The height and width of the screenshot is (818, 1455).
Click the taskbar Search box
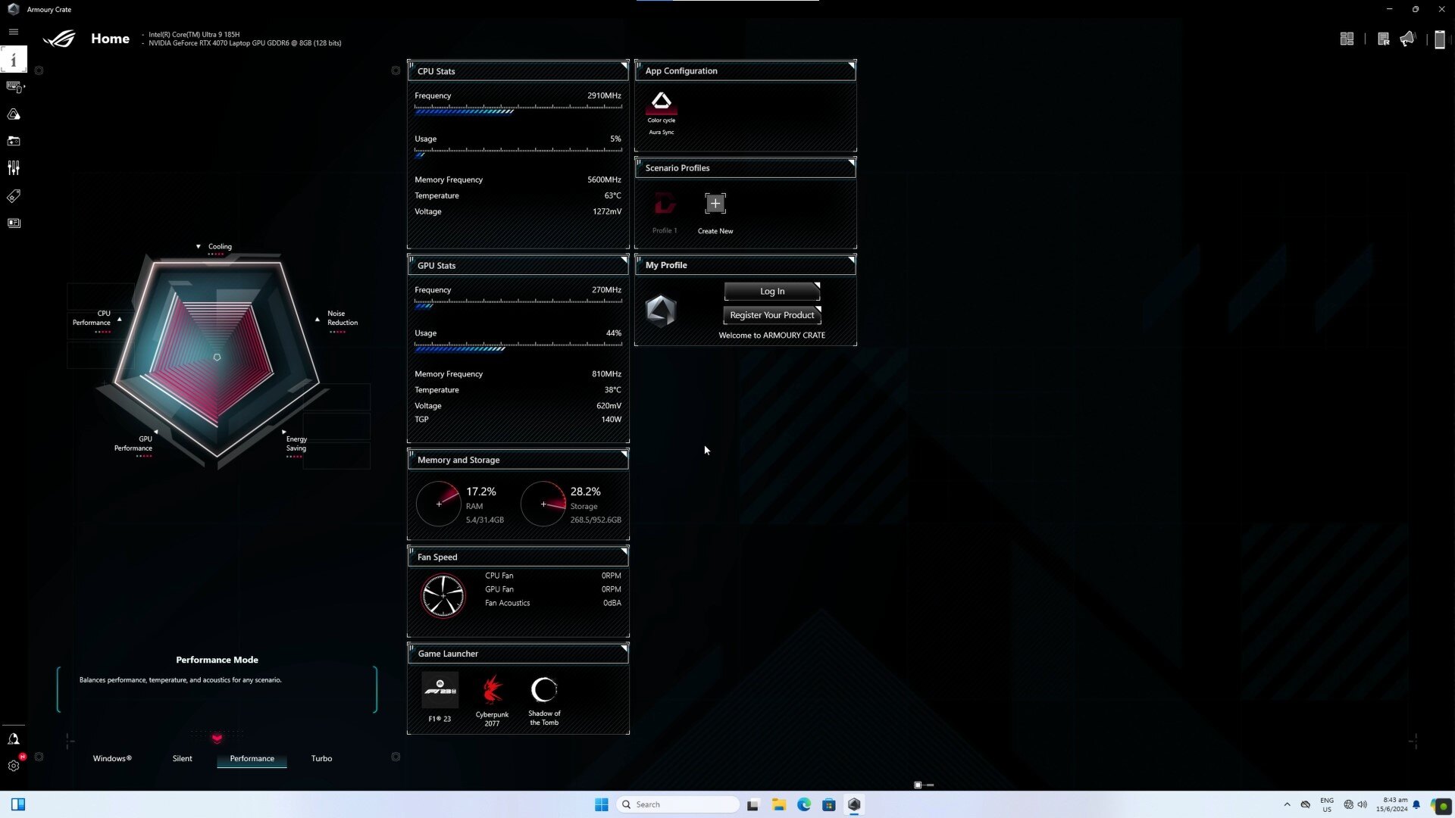(679, 804)
